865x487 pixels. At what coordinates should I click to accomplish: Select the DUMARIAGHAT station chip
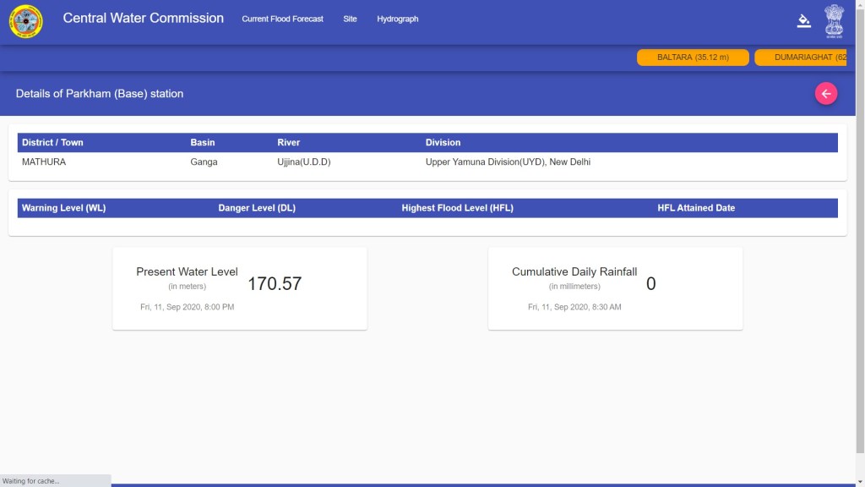(801, 57)
